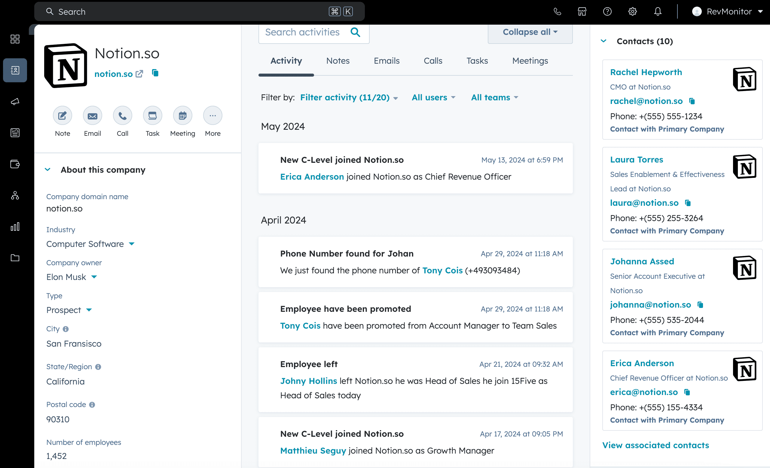770x468 pixels.
Task: Open the marketing megaphone icon in sidebar
Action: click(15, 102)
